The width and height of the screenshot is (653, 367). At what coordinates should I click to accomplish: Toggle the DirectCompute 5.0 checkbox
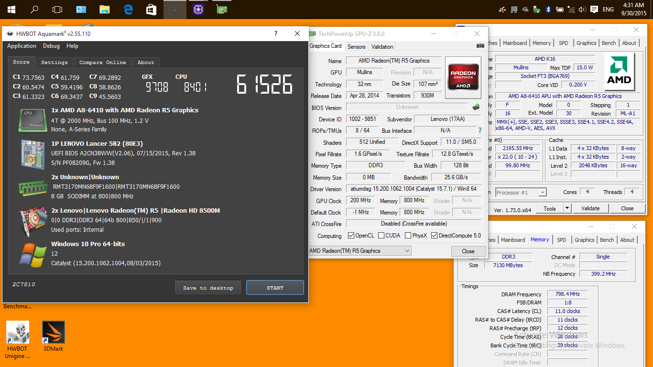click(x=435, y=236)
